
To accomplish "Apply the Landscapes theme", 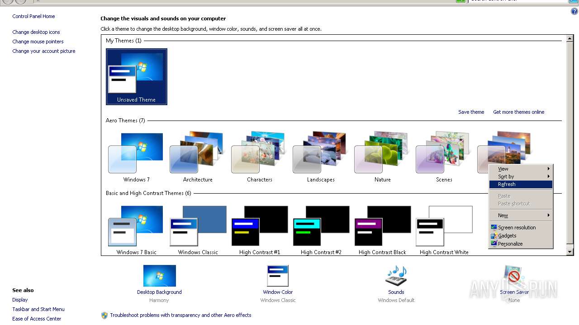I will 321,157.
